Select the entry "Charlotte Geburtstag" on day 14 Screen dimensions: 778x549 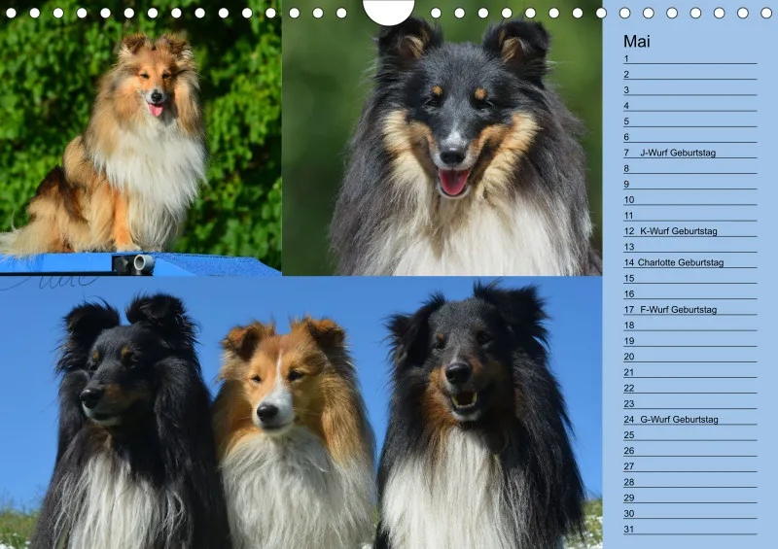click(680, 262)
